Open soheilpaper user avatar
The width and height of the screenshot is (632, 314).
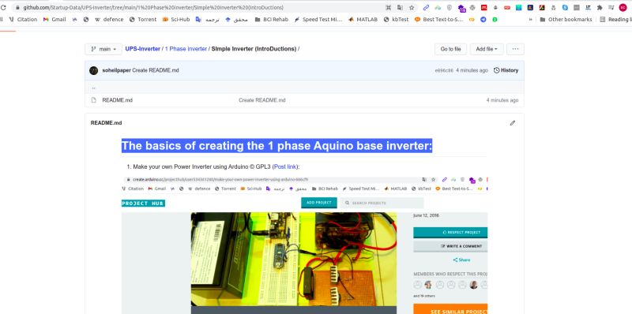pos(93,70)
